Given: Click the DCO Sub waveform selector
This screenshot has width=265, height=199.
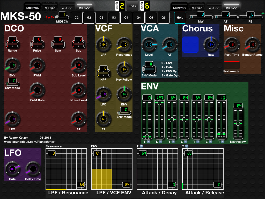Looking at the screenshot, I should point(79,42).
